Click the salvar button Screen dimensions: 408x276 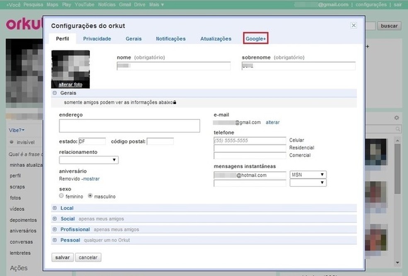[62, 257]
